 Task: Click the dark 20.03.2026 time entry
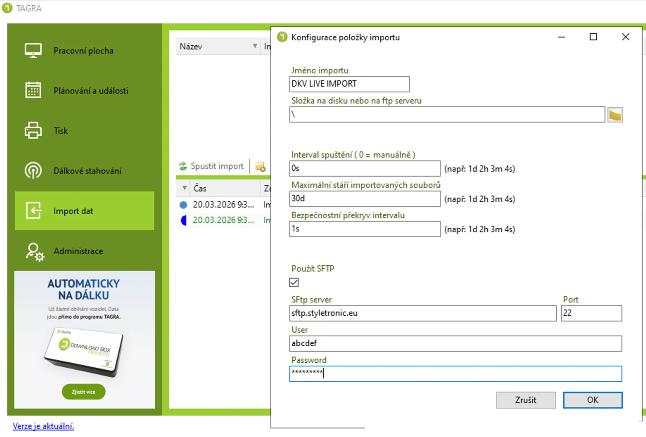tap(223, 205)
